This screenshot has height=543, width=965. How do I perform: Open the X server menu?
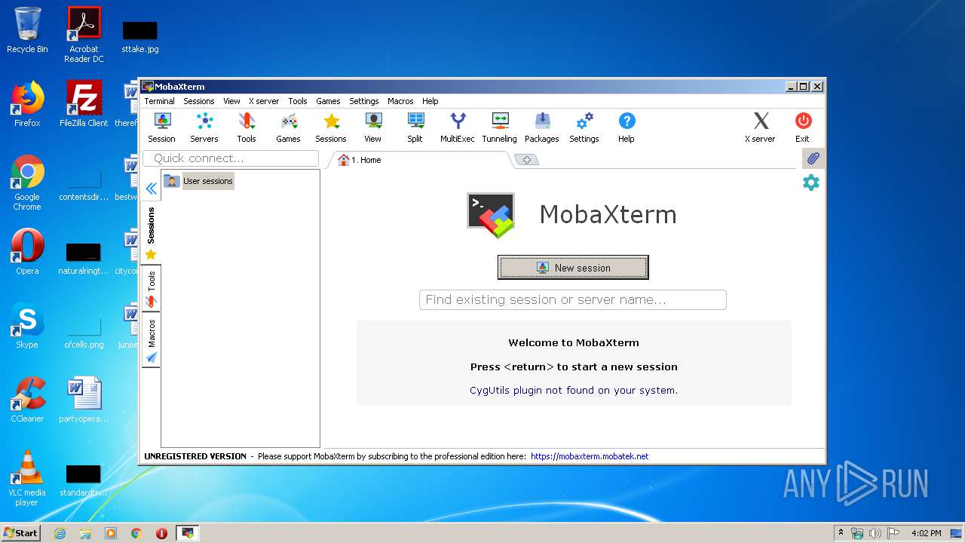click(x=264, y=101)
